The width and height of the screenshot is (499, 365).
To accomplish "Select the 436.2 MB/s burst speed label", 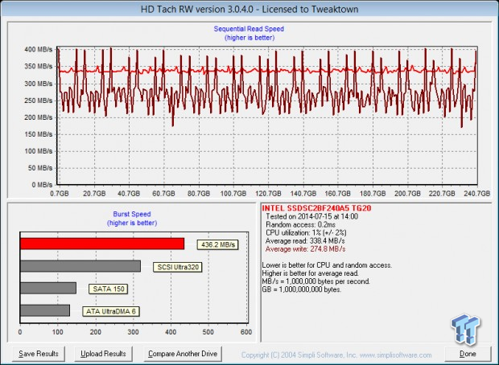I will (x=217, y=244).
